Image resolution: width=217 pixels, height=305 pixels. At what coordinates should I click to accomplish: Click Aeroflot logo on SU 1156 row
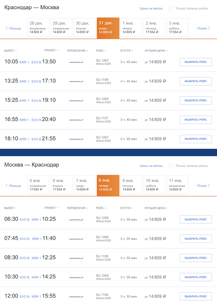pyautogui.click(x=76, y=297)
